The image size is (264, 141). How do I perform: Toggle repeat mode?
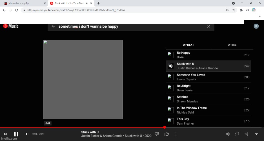click(x=237, y=134)
